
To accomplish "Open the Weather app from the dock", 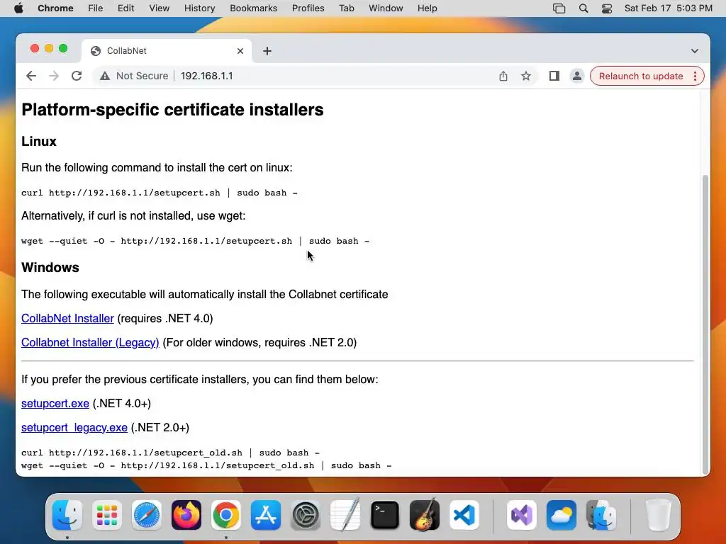I will [x=562, y=515].
